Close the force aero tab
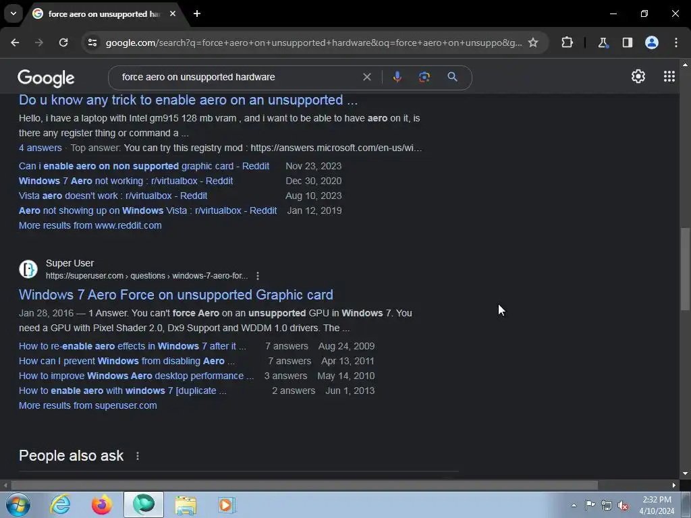The width and height of the screenshot is (691, 518). click(x=173, y=13)
